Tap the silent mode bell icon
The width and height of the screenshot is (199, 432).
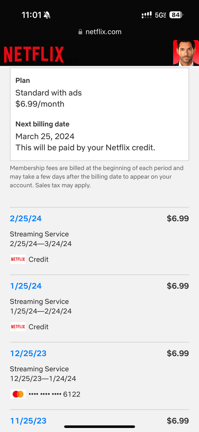[47, 15]
